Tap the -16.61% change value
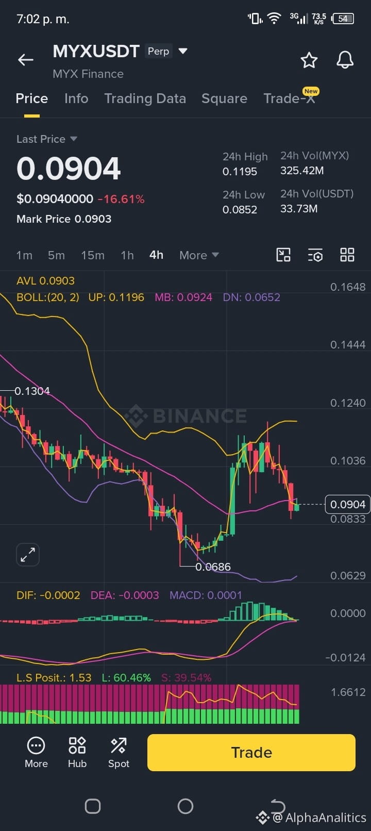Screen dimensions: 371x831 coord(121,198)
